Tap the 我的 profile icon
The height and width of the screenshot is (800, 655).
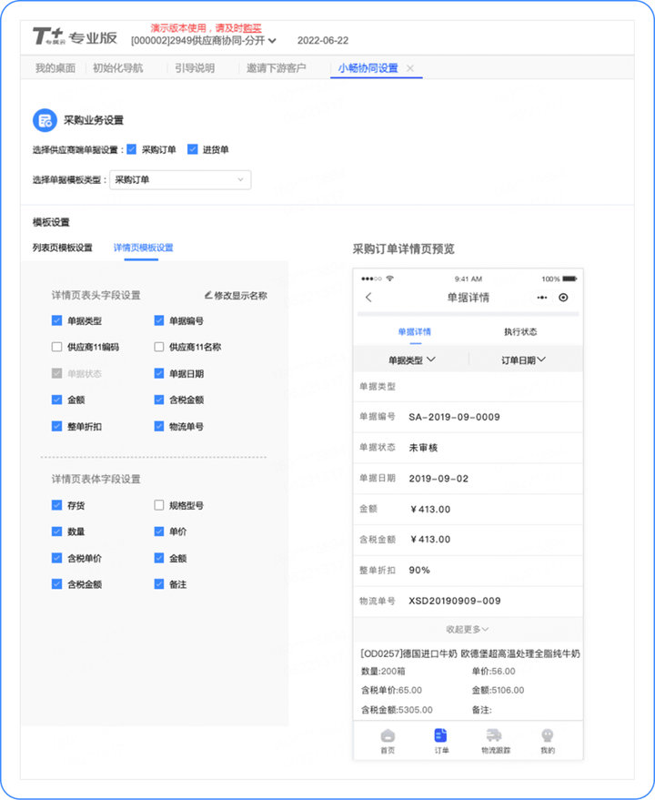tap(548, 735)
